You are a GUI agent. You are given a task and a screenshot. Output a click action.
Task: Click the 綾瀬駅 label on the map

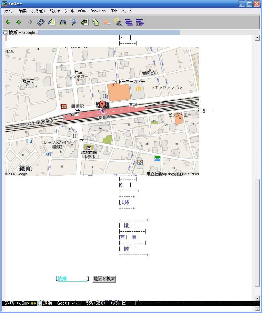77,106
